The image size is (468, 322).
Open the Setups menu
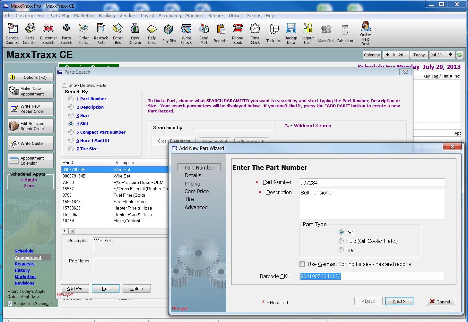coord(254,16)
